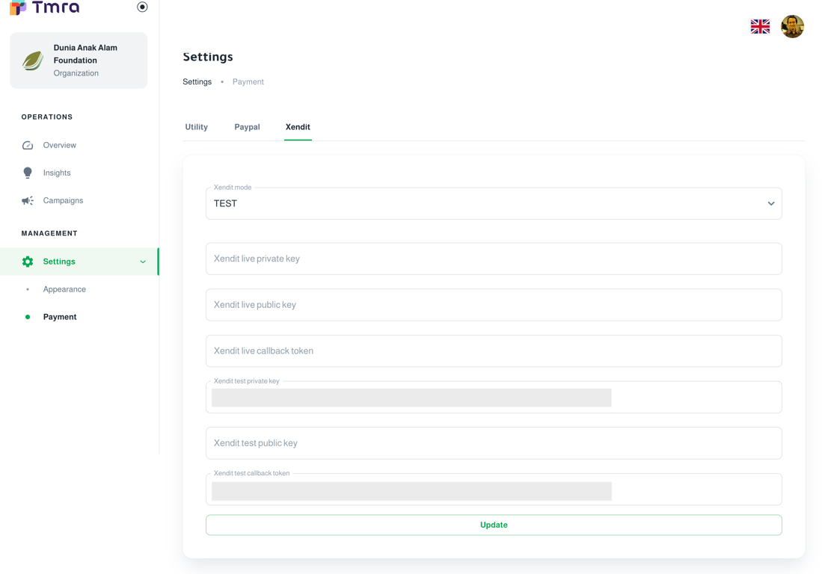Click the OPERATIONS section label
Screen dimensions: 822x574
pos(47,117)
